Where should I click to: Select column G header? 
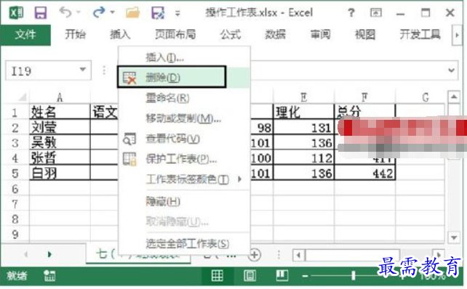(x=426, y=97)
